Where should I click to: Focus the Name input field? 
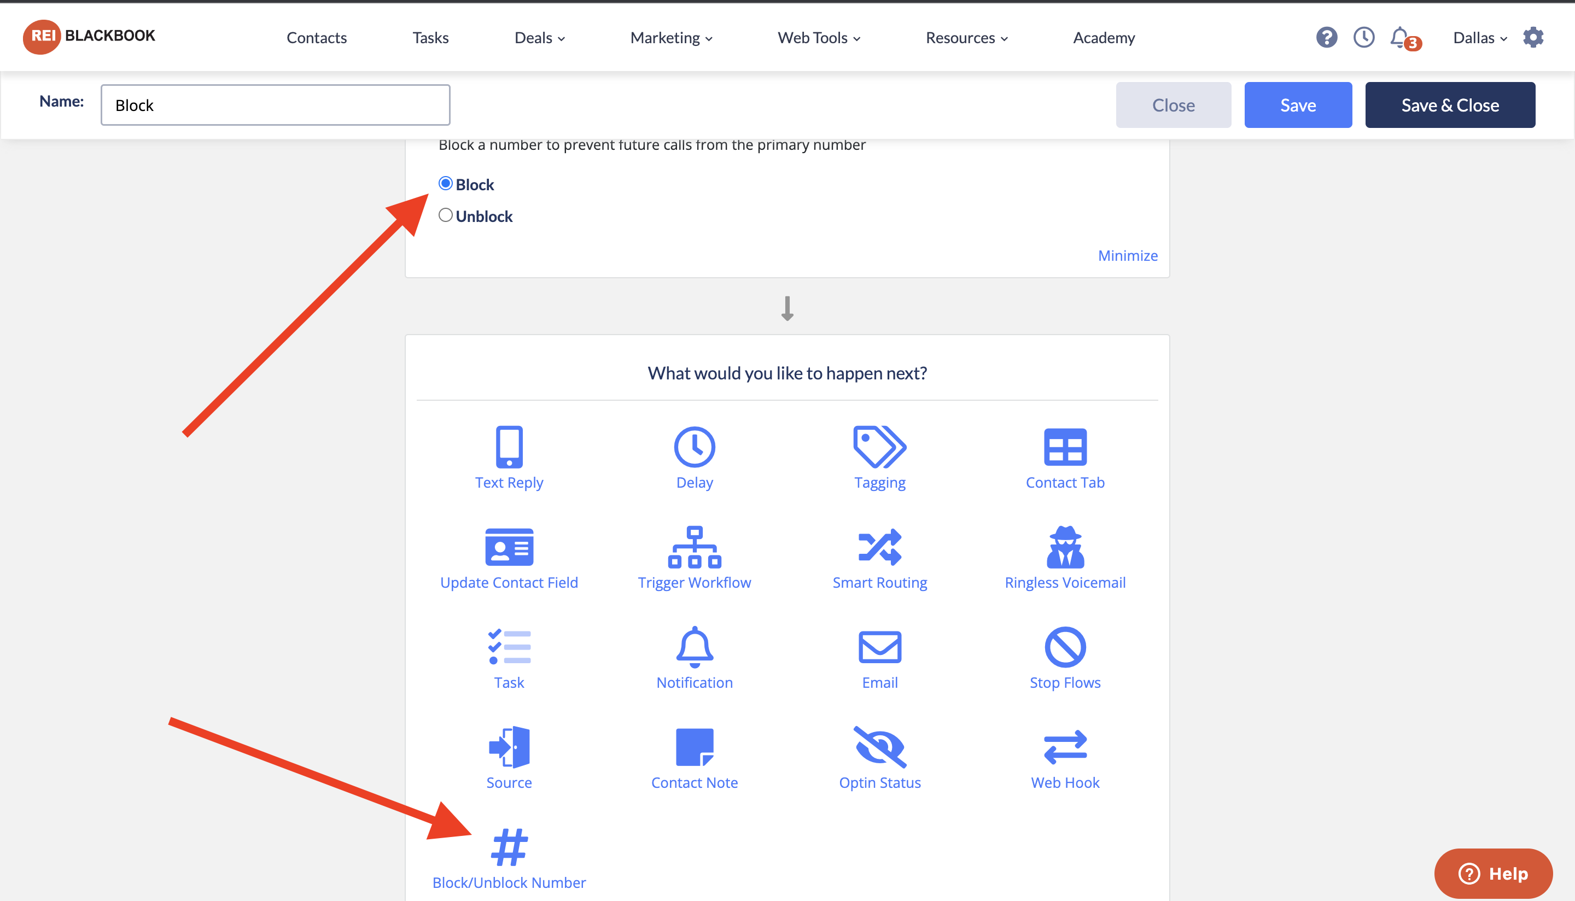[276, 105]
